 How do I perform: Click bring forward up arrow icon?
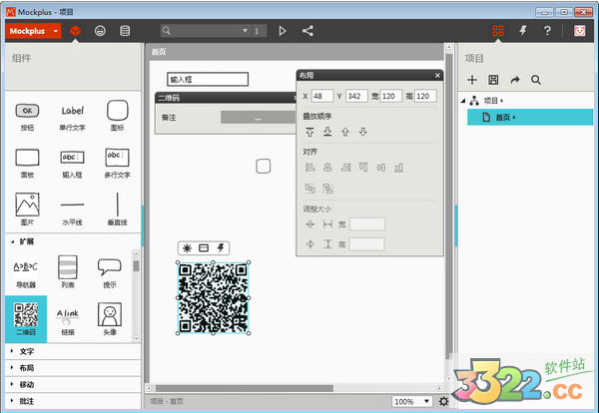point(345,132)
